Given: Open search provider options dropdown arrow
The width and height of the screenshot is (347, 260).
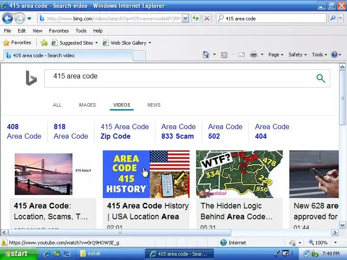Looking at the screenshot, I should tap(340, 19).
